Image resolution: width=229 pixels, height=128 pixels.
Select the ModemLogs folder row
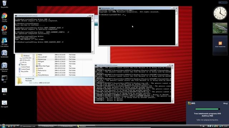click(64, 59)
